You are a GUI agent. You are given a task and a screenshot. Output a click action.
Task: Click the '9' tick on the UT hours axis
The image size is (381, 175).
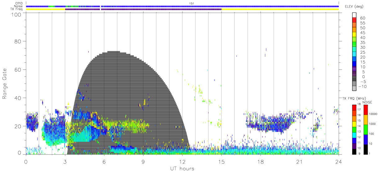coord(143,161)
